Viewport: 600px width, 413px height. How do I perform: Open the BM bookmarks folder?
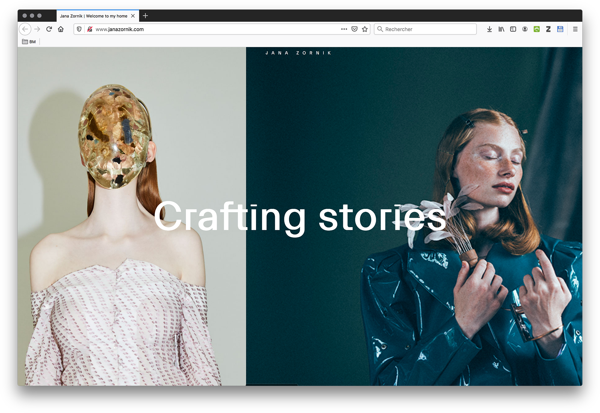click(29, 42)
